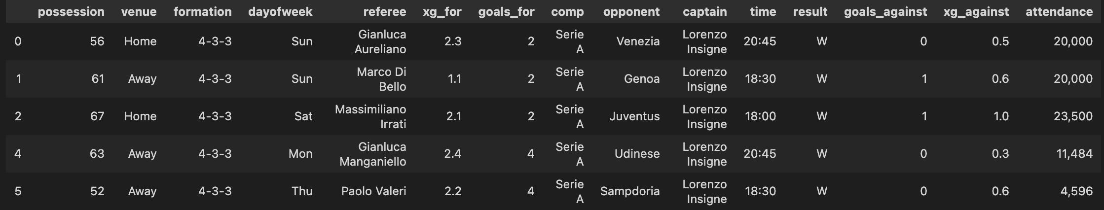1104x210 pixels.
Task: Select the xg_for column header
Action: coord(442,12)
